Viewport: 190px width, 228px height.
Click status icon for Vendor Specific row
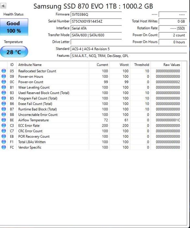4,147
